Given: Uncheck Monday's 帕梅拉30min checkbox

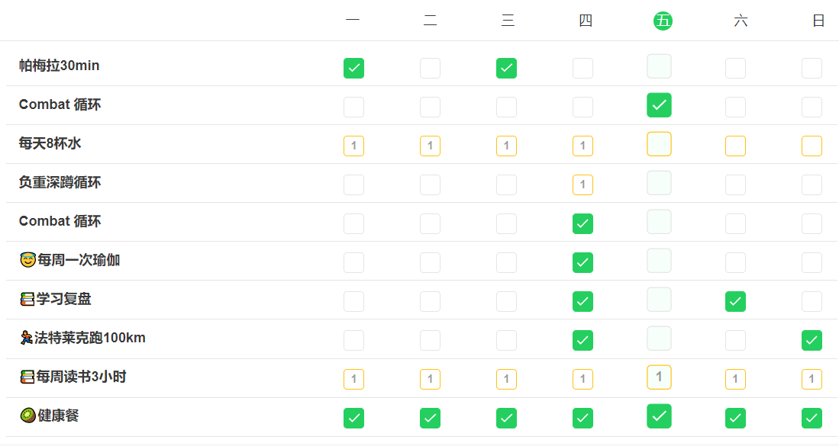Looking at the screenshot, I should coord(353,68).
